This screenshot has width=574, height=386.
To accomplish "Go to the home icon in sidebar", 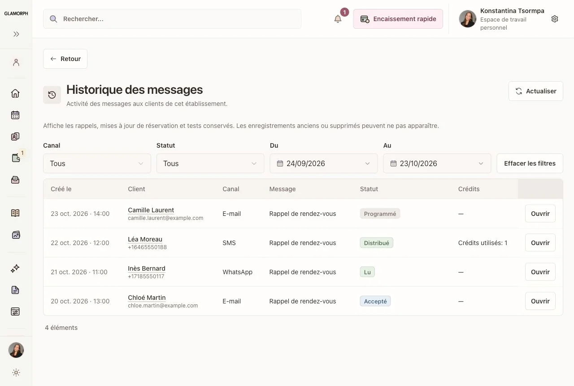I will [x=15, y=93].
